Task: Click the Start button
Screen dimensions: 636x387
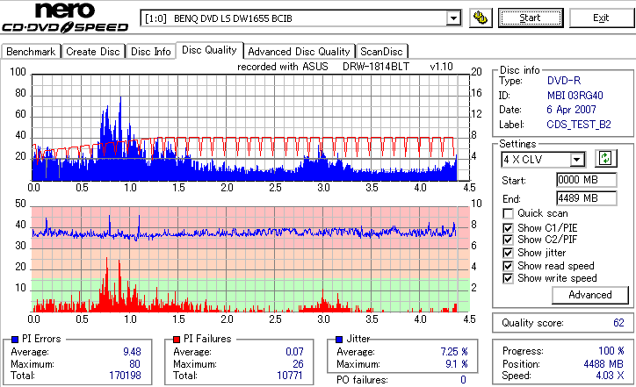Action: (x=531, y=18)
